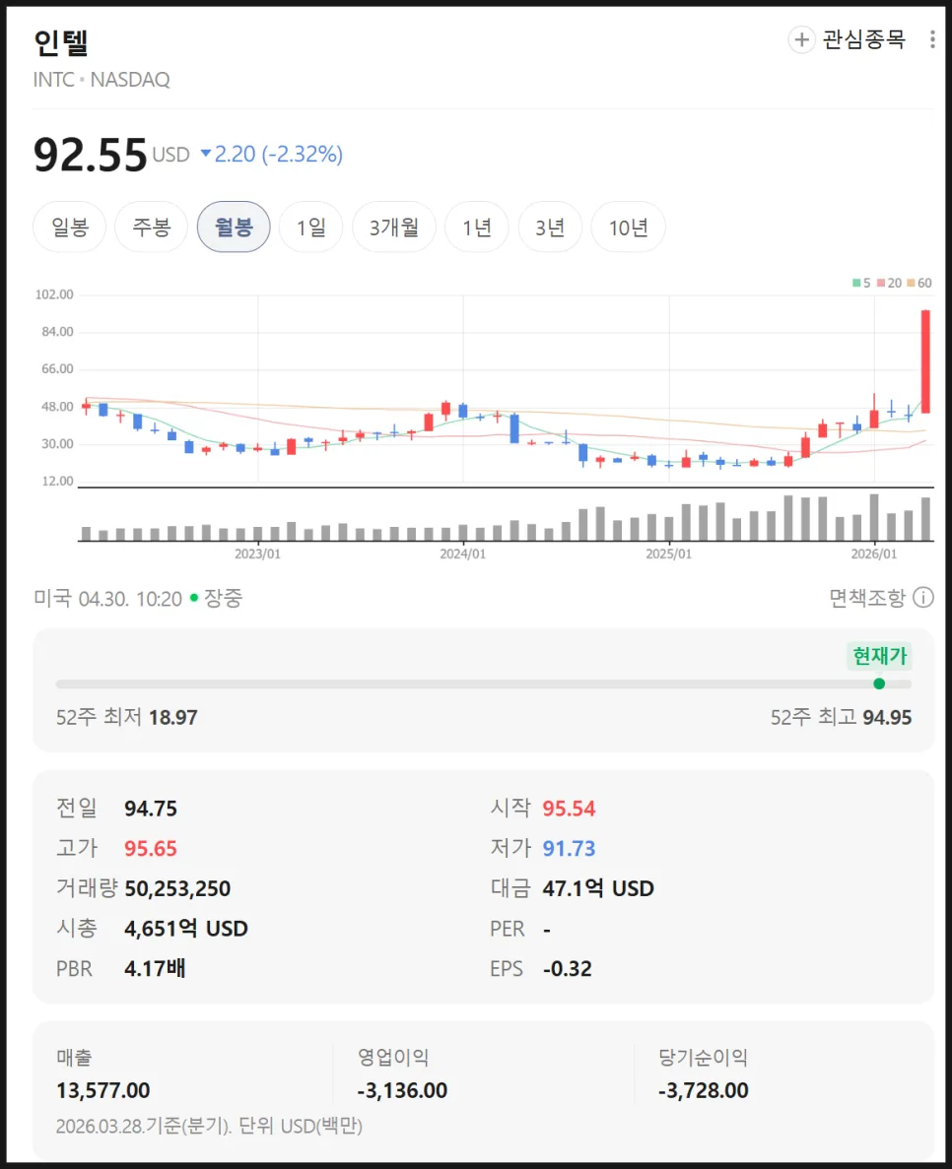Click the 시총 value 4,651억 USD

[x=186, y=929]
